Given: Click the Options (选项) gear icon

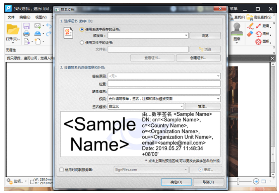Looking at the screenshot, I should (x=9, y=181).
